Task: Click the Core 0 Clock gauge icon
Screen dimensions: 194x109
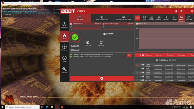Action: click(x=141, y=65)
